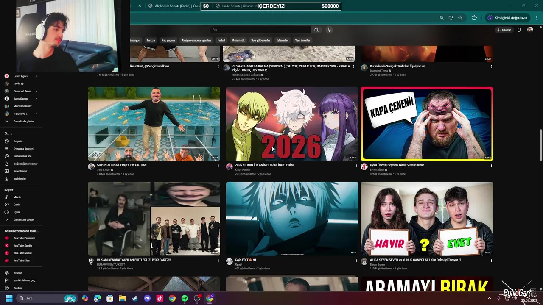Open the 2026 anime video thumbnail
This screenshot has height=305, width=543.
pos(292,124)
